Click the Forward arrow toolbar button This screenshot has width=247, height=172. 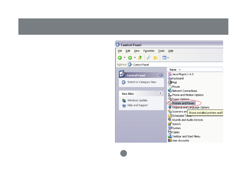pos(130,58)
